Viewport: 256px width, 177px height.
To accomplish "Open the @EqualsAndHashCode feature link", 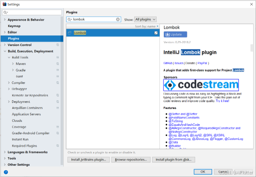I will (x=184, y=124).
